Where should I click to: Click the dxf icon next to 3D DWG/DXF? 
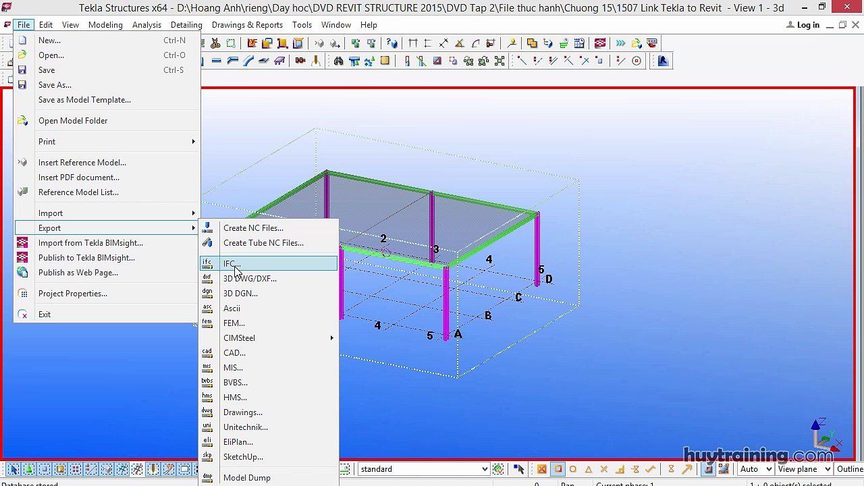pos(207,278)
